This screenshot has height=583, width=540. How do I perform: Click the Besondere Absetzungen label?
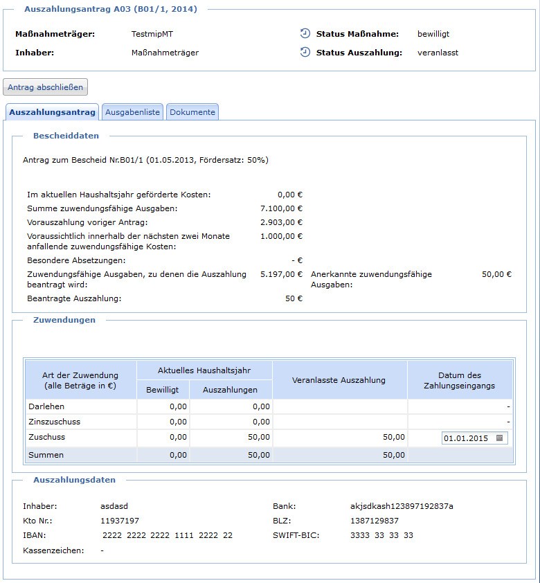point(76,260)
